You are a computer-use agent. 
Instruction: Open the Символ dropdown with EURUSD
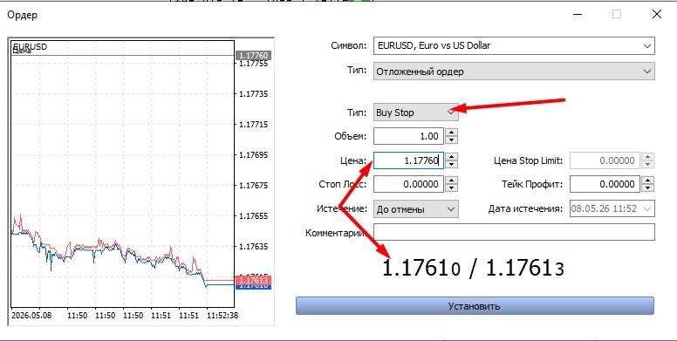(x=514, y=45)
